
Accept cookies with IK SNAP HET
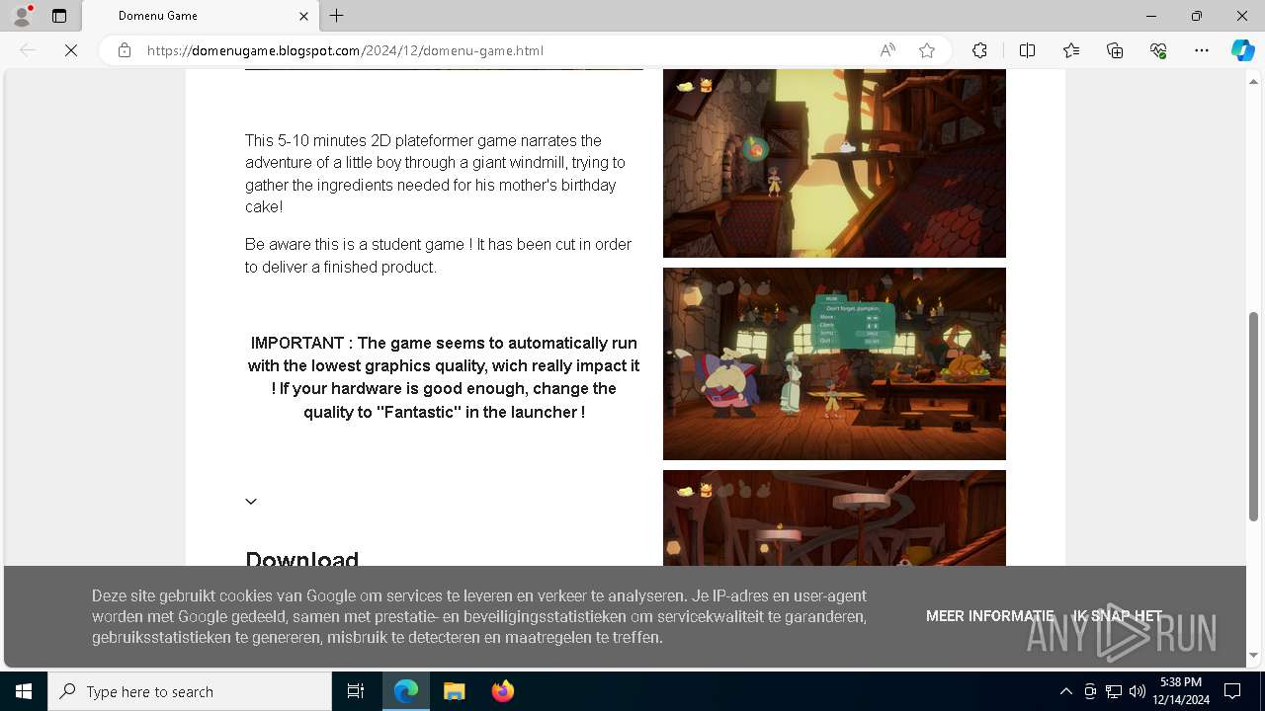(x=1118, y=616)
